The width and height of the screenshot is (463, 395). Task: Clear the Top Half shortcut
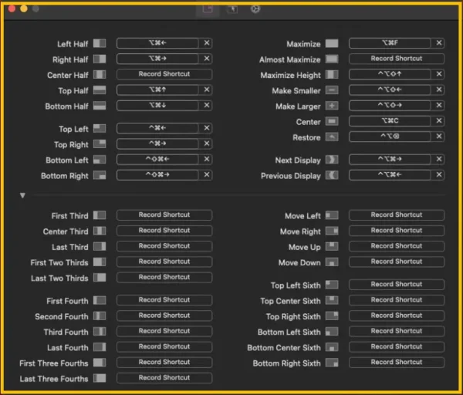click(207, 89)
